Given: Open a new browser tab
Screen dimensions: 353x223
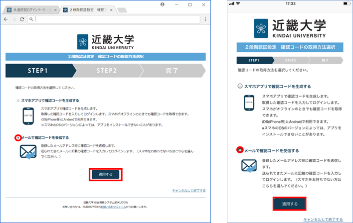Looking at the screenshot, I should pos(122,10).
